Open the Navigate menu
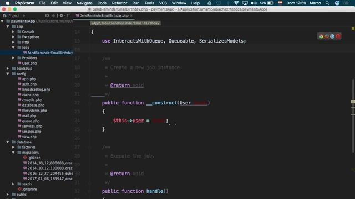This screenshot has width=355, height=199. [84, 3]
